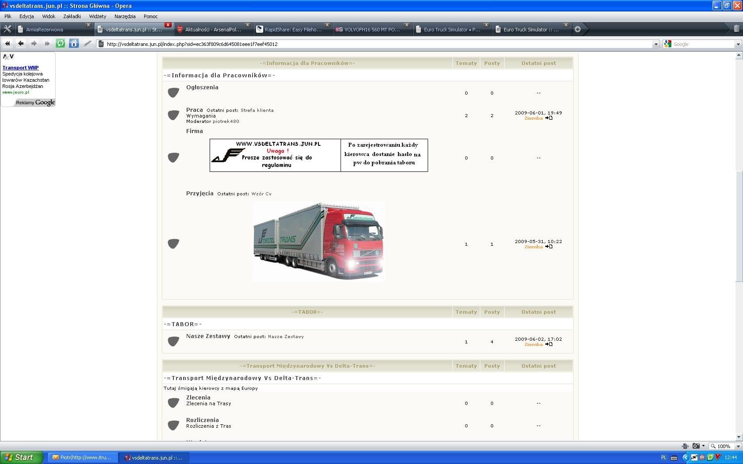
Task: Close the ArmiaRezerwowa tab
Action: point(88,25)
